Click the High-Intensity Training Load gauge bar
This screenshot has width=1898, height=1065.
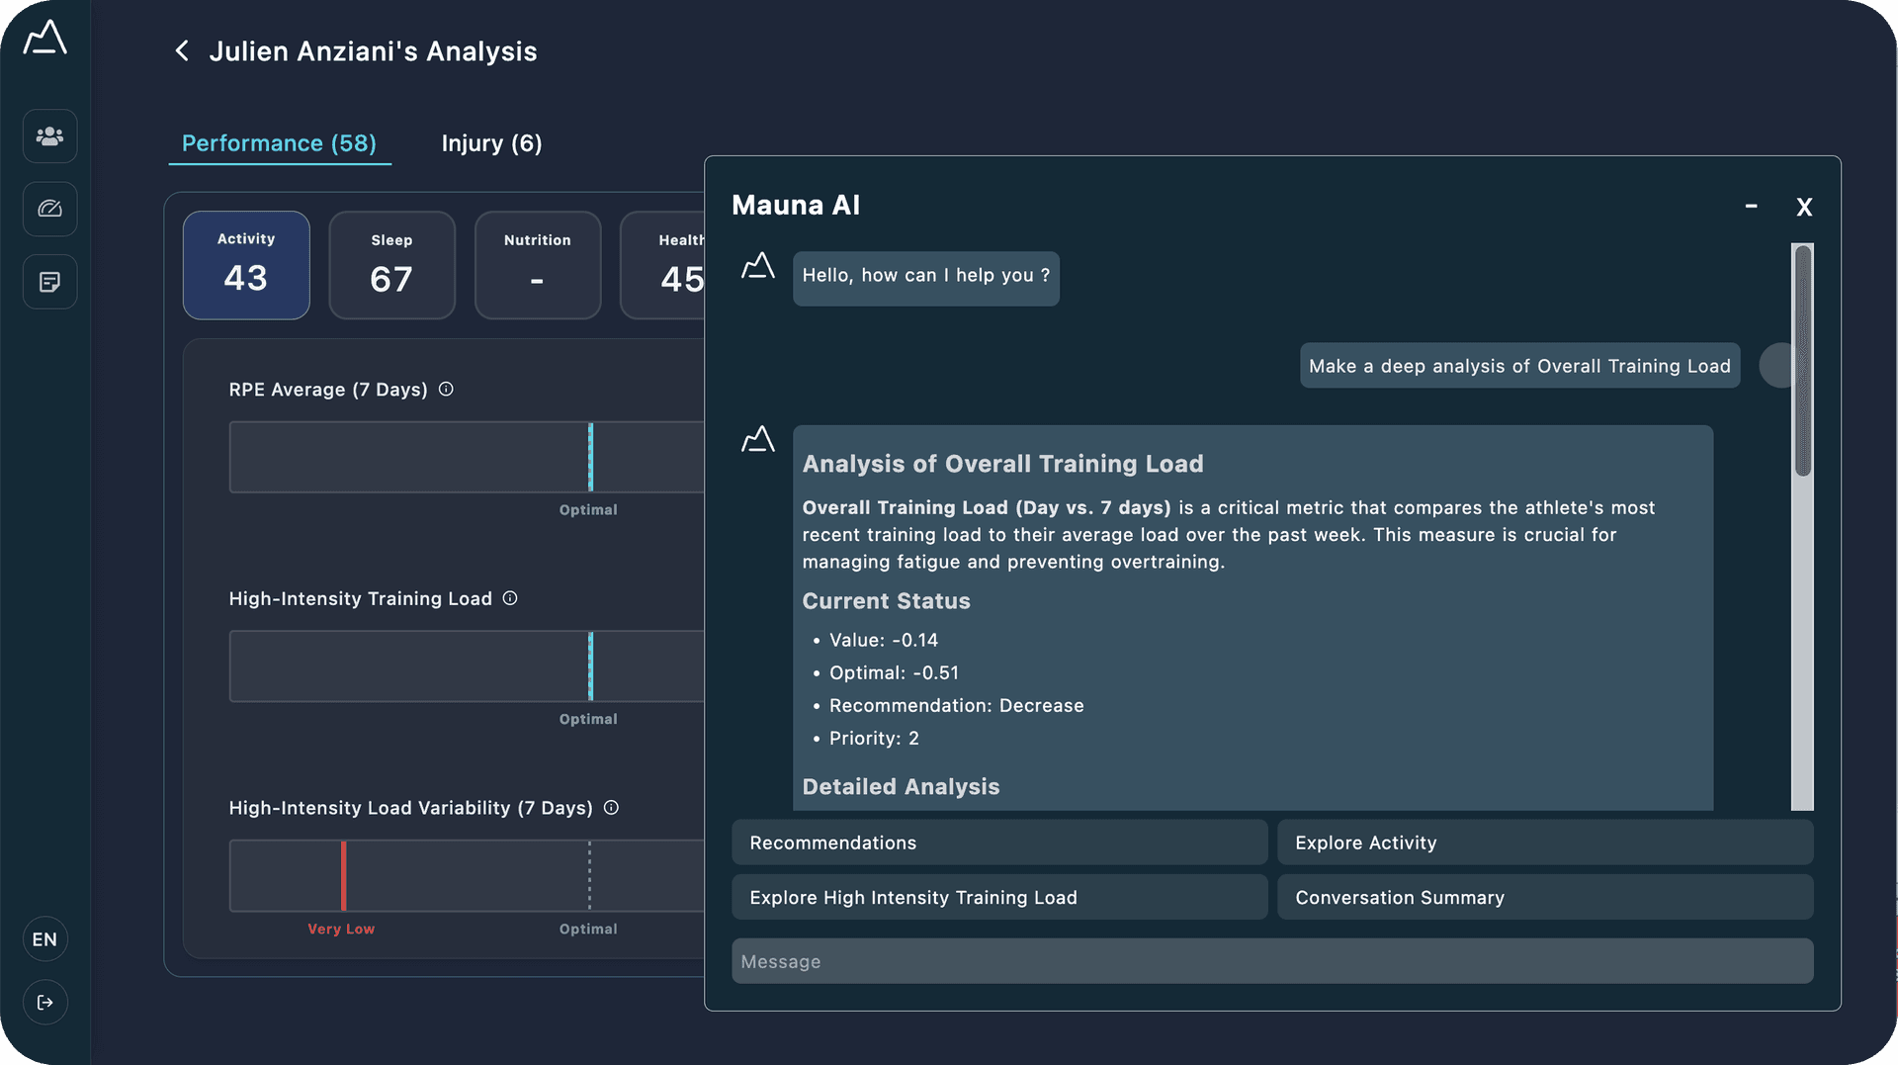coord(467,666)
